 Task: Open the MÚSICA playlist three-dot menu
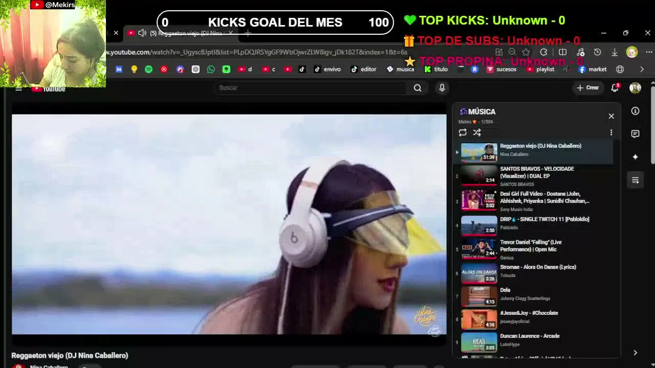[611, 132]
